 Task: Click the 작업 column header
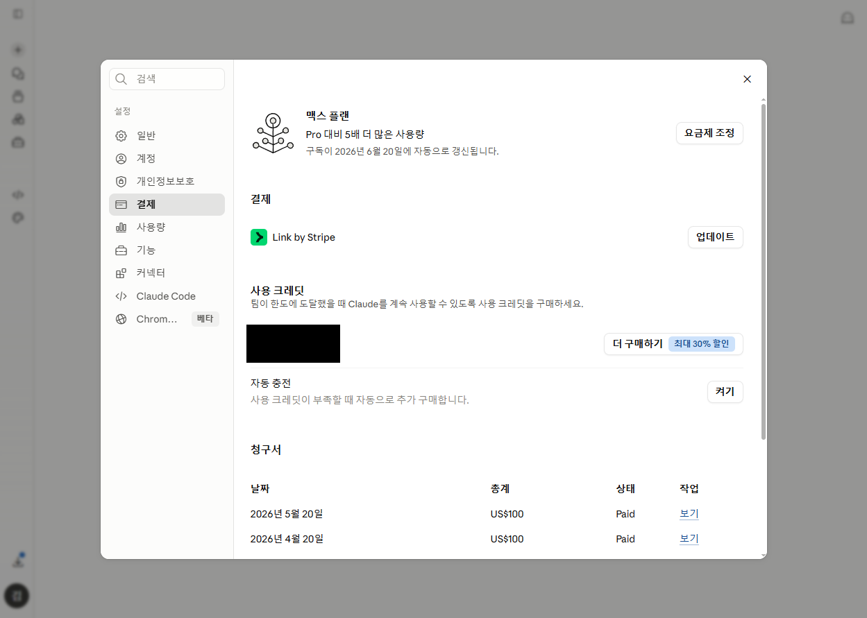coord(689,489)
